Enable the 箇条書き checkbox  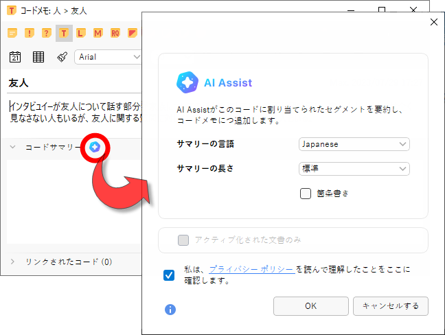[306, 194]
